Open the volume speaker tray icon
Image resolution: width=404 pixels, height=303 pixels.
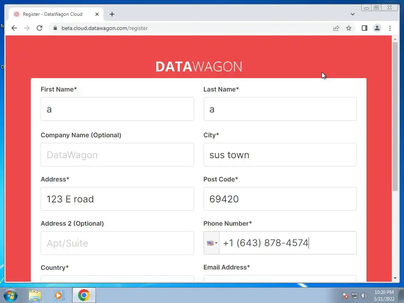[x=364, y=296]
